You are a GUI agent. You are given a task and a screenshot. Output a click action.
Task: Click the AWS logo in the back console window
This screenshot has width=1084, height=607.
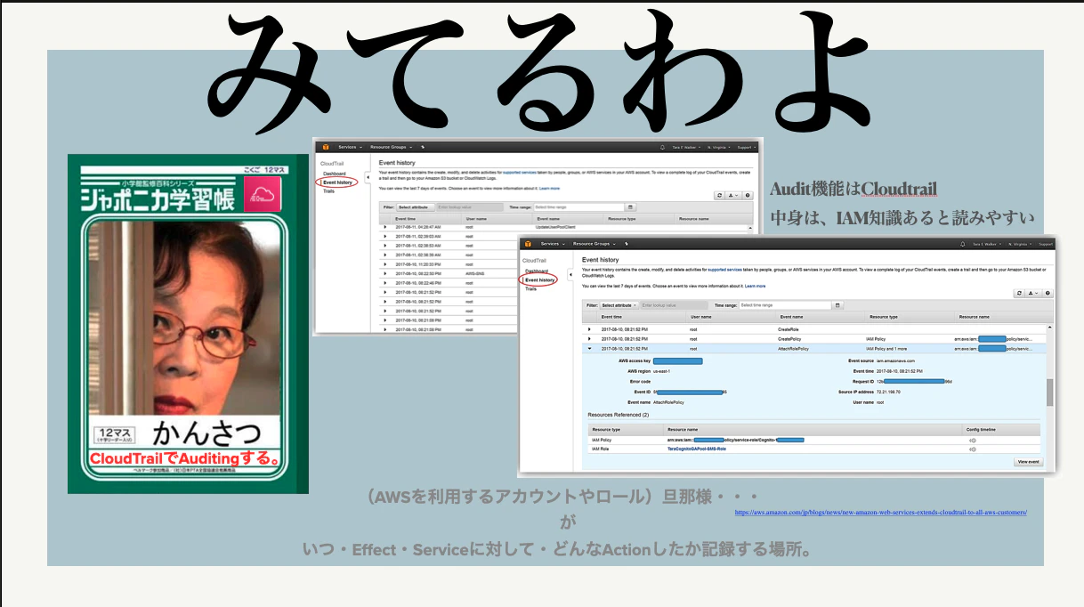point(326,147)
